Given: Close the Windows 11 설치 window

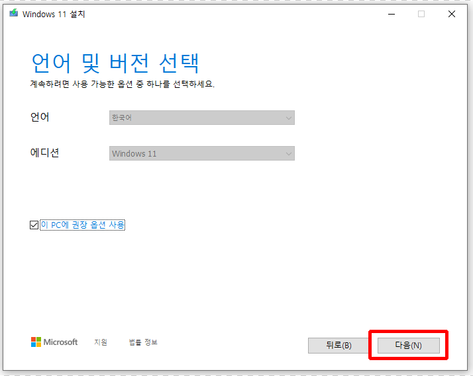Looking at the screenshot, I should [x=452, y=14].
